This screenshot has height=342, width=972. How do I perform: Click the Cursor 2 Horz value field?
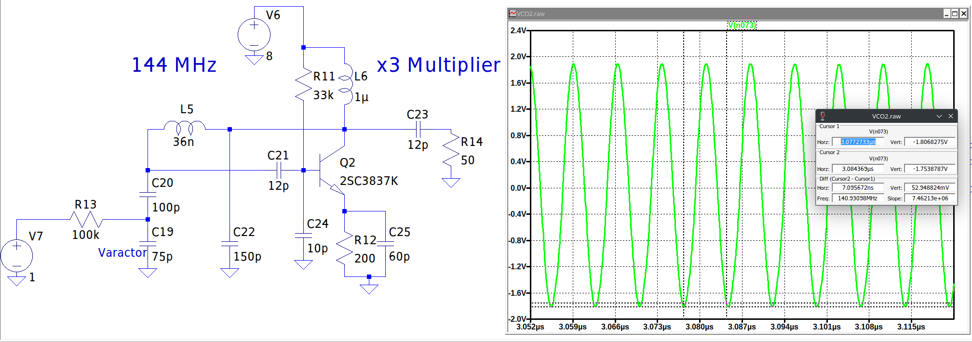(x=858, y=169)
